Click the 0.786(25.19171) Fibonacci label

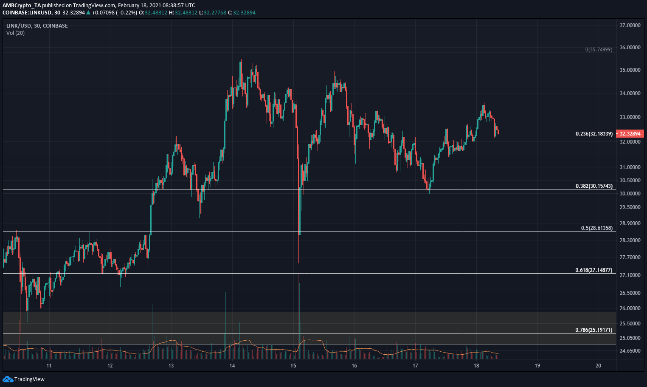pyautogui.click(x=594, y=330)
